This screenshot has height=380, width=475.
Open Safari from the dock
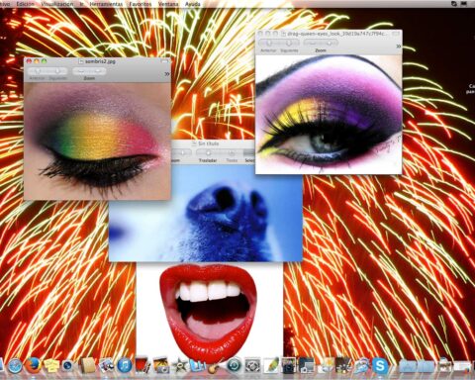click(15, 366)
